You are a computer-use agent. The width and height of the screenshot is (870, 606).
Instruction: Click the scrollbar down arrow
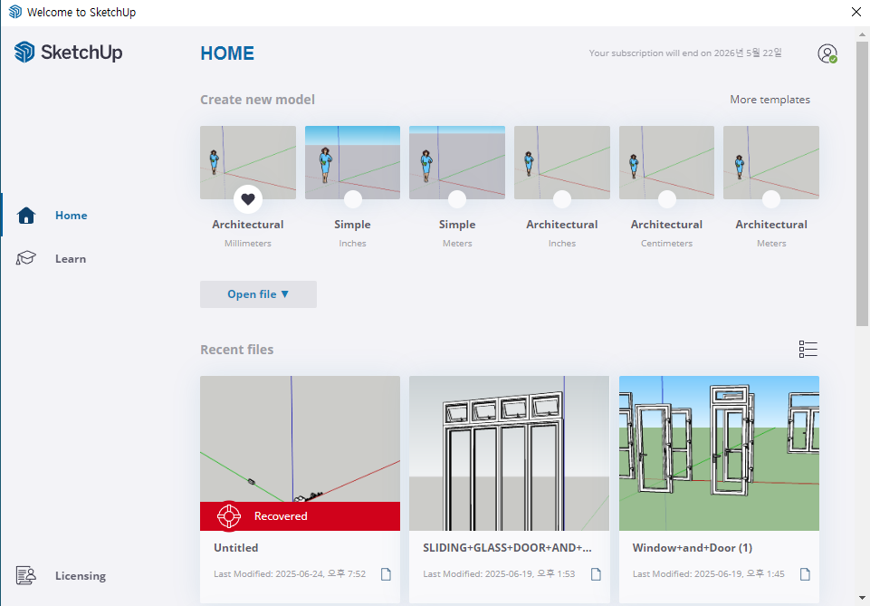click(862, 598)
